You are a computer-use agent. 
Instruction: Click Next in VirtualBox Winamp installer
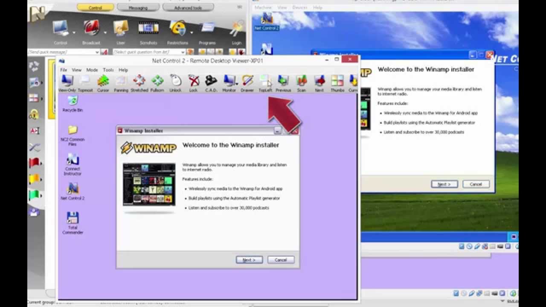tap(444, 184)
